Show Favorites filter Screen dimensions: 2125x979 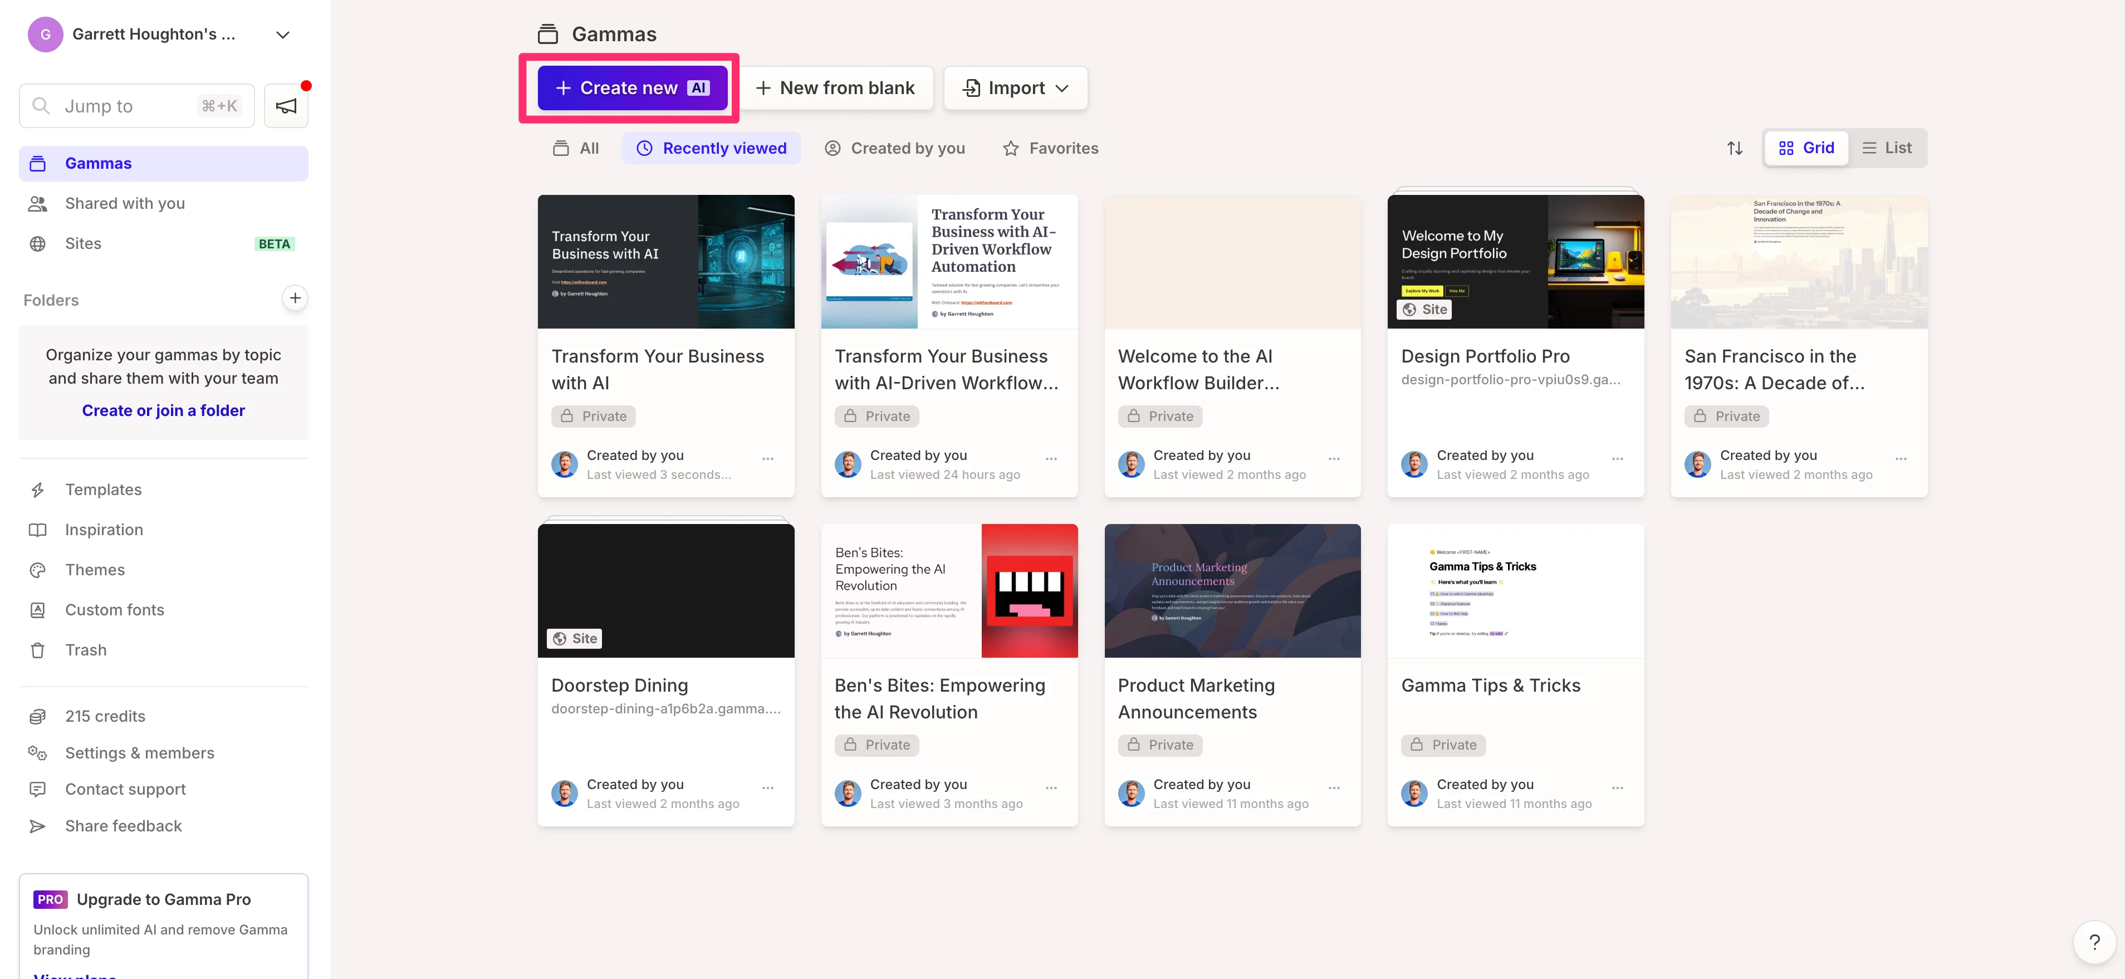point(1050,149)
